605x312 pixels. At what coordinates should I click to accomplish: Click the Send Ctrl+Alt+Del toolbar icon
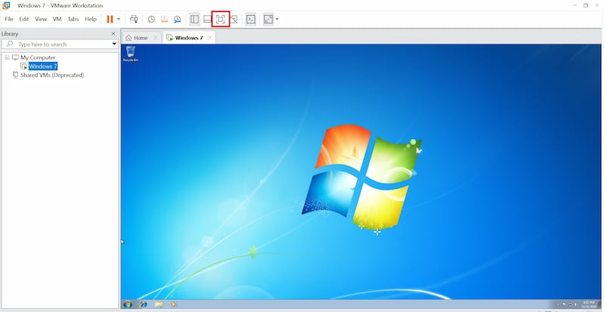pos(134,19)
